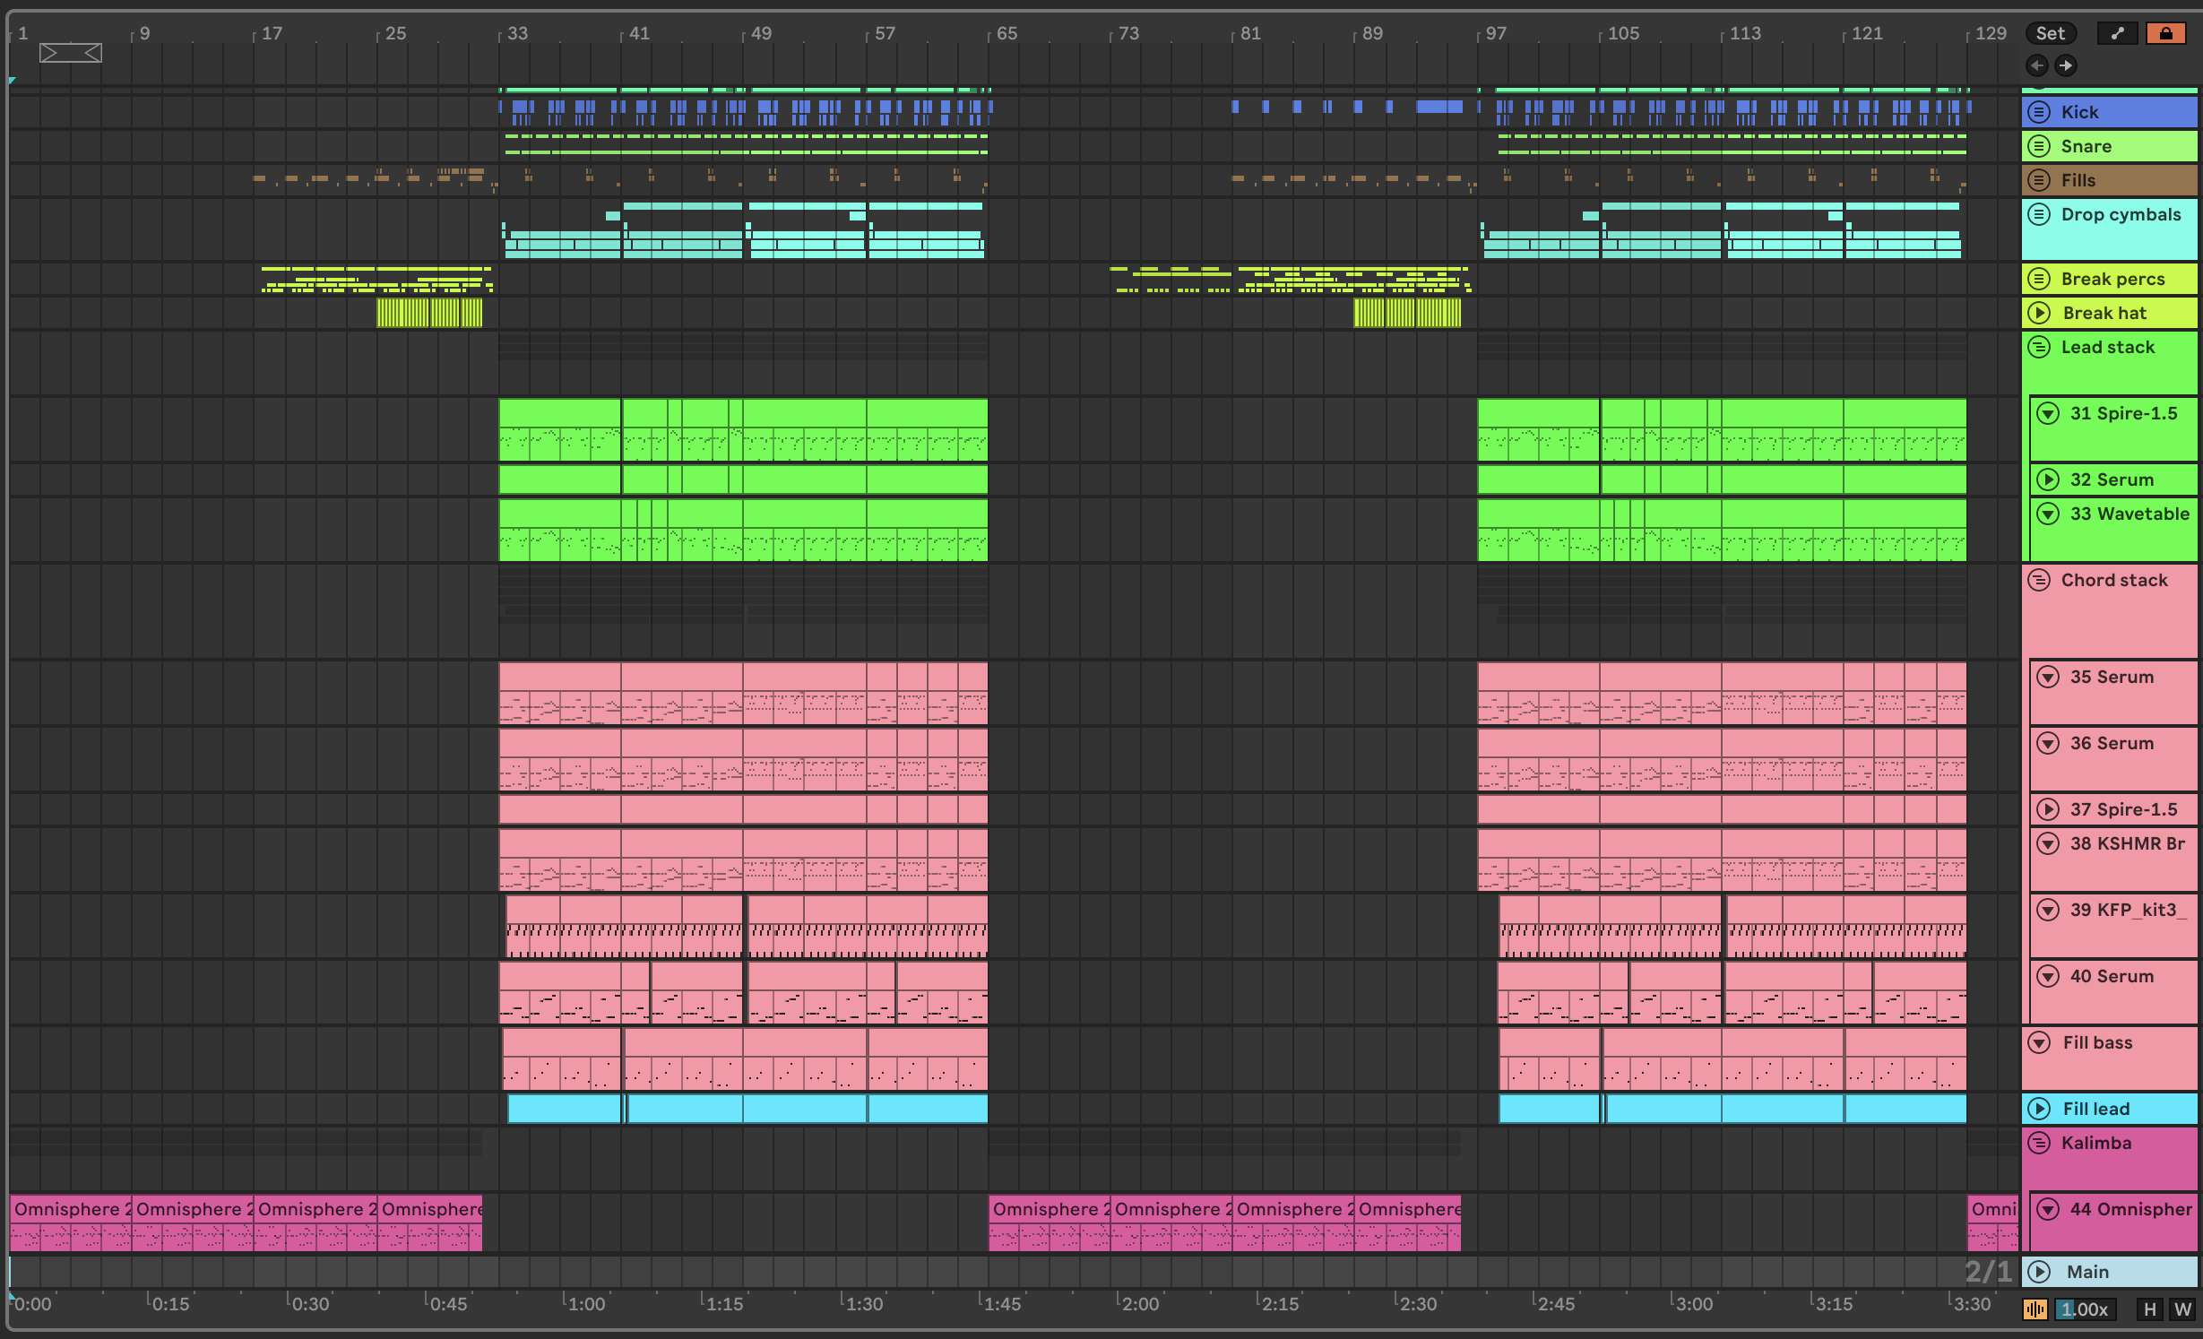Select the Kalimba group track header
The height and width of the screenshot is (1339, 2203).
click(x=2095, y=1143)
